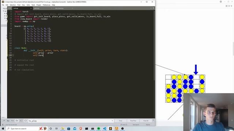
Task: Open the Find menu
Action: [19, 5]
